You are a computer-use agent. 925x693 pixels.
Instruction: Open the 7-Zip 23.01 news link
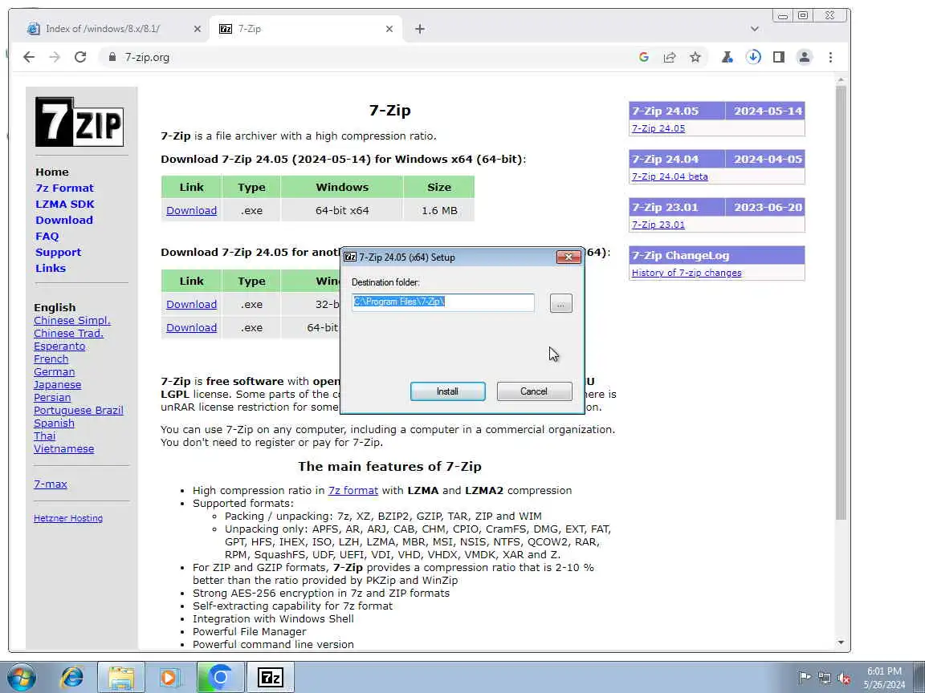pos(658,225)
